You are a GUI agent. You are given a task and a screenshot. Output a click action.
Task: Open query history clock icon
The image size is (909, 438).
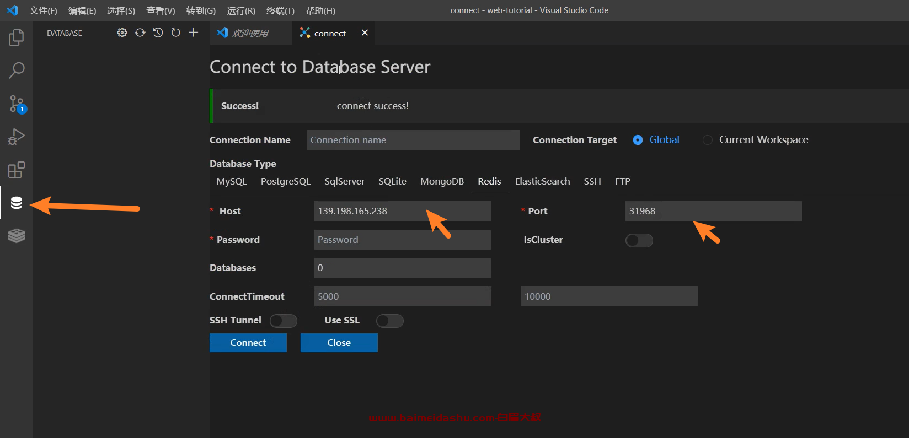(x=158, y=33)
